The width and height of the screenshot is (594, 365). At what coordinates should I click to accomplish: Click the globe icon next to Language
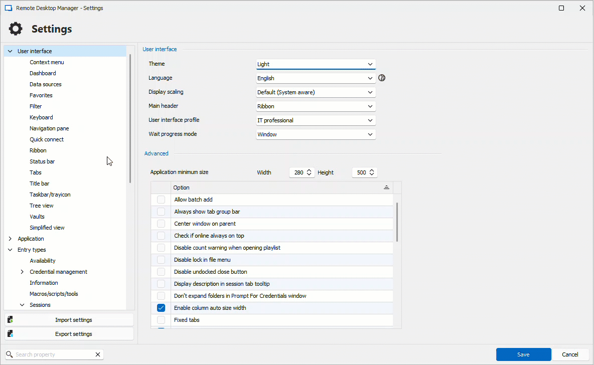click(x=382, y=78)
